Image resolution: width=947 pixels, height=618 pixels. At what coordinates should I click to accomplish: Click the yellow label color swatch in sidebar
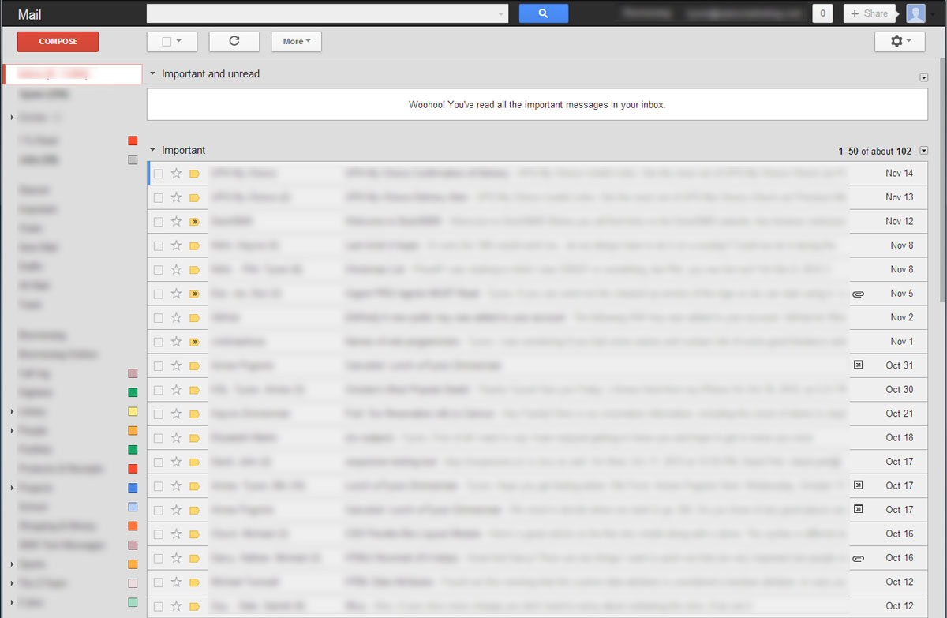[x=133, y=411]
